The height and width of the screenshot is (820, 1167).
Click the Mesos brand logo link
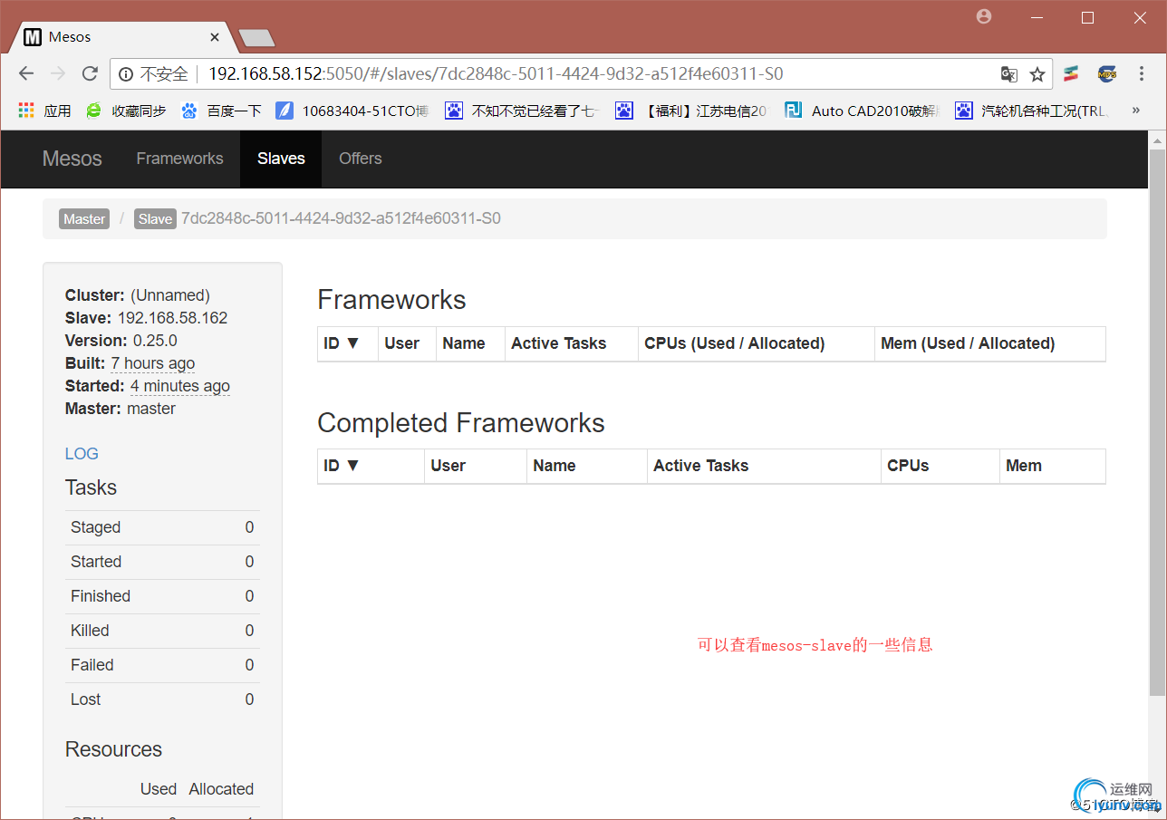[72, 159]
